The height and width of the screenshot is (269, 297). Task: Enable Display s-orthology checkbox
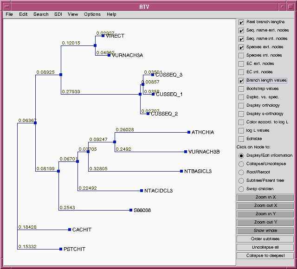pyautogui.click(x=241, y=114)
